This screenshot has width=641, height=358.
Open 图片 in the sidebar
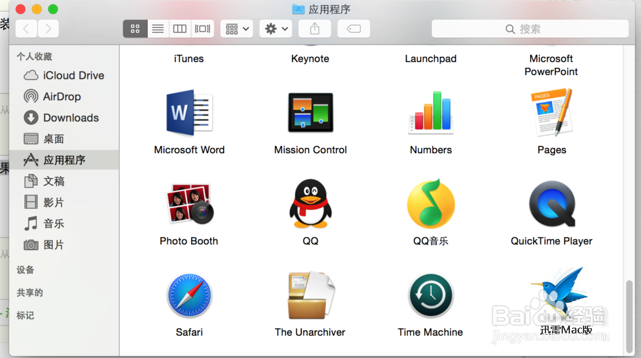pyautogui.click(x=64, y=245)
